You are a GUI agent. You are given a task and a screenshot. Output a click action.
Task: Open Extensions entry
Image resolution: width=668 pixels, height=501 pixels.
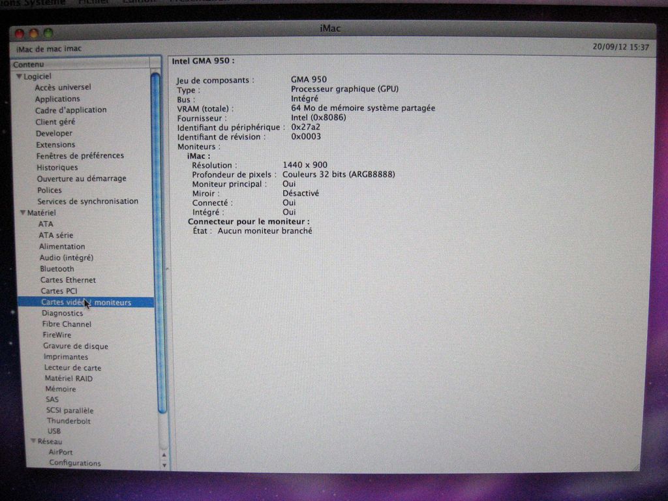[55, 145]
